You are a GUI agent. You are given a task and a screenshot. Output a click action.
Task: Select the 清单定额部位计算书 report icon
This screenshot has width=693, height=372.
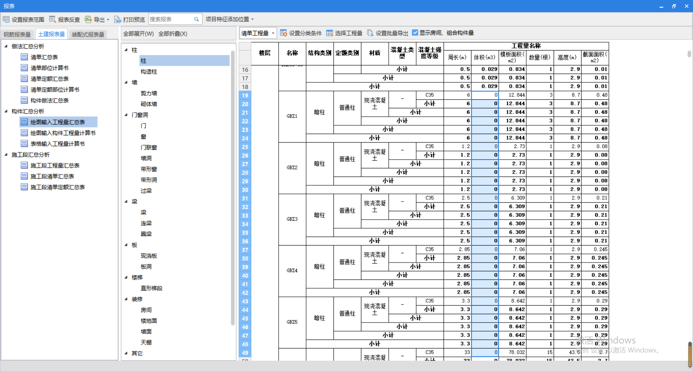pyautogui.click(x=24, y=89)
